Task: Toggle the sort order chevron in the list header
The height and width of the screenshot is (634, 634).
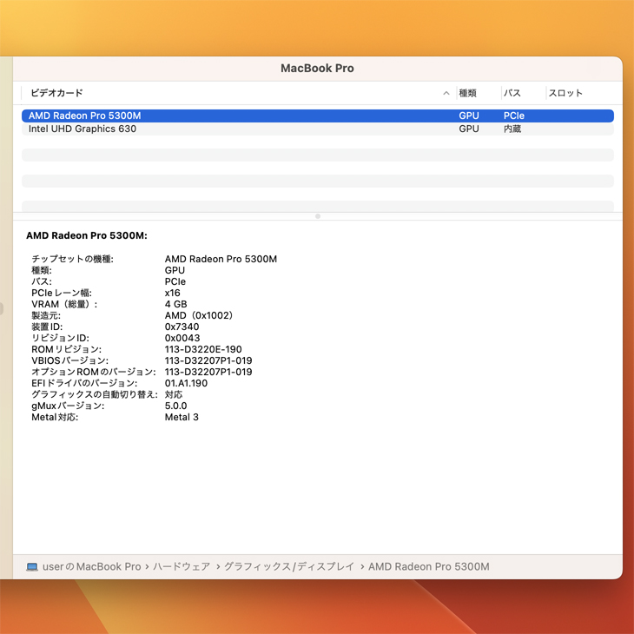Action: click(446, 93)
